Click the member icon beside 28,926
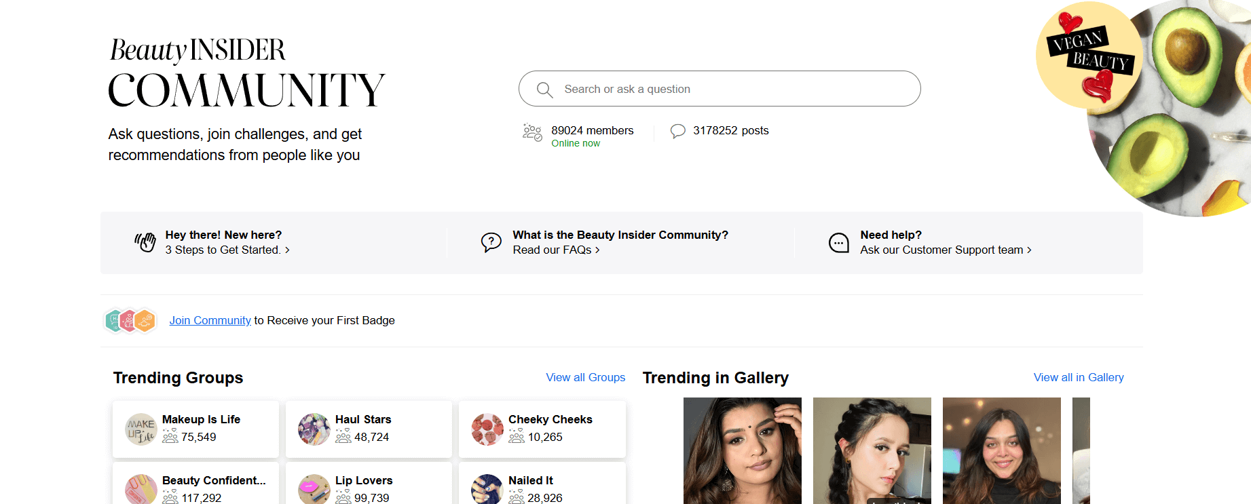The height and width of the screenshot is (504, 1251). tap(517, 497)
